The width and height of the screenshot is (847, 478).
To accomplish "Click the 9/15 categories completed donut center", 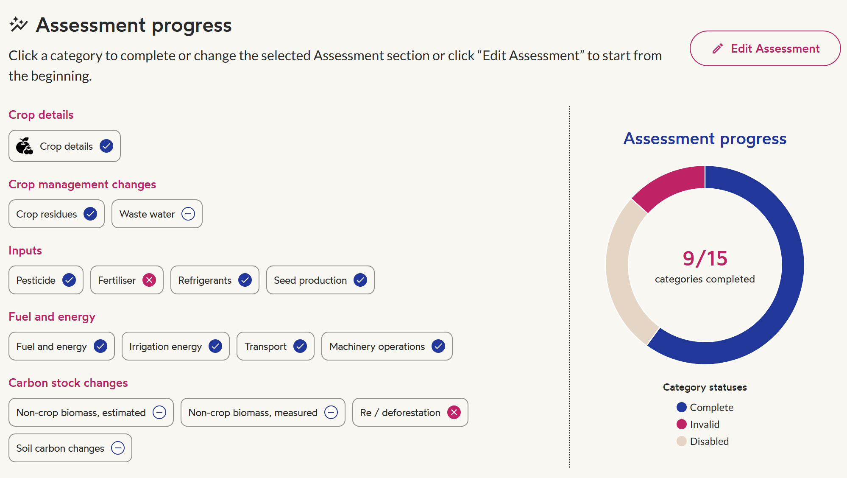I will coord(705,266).
